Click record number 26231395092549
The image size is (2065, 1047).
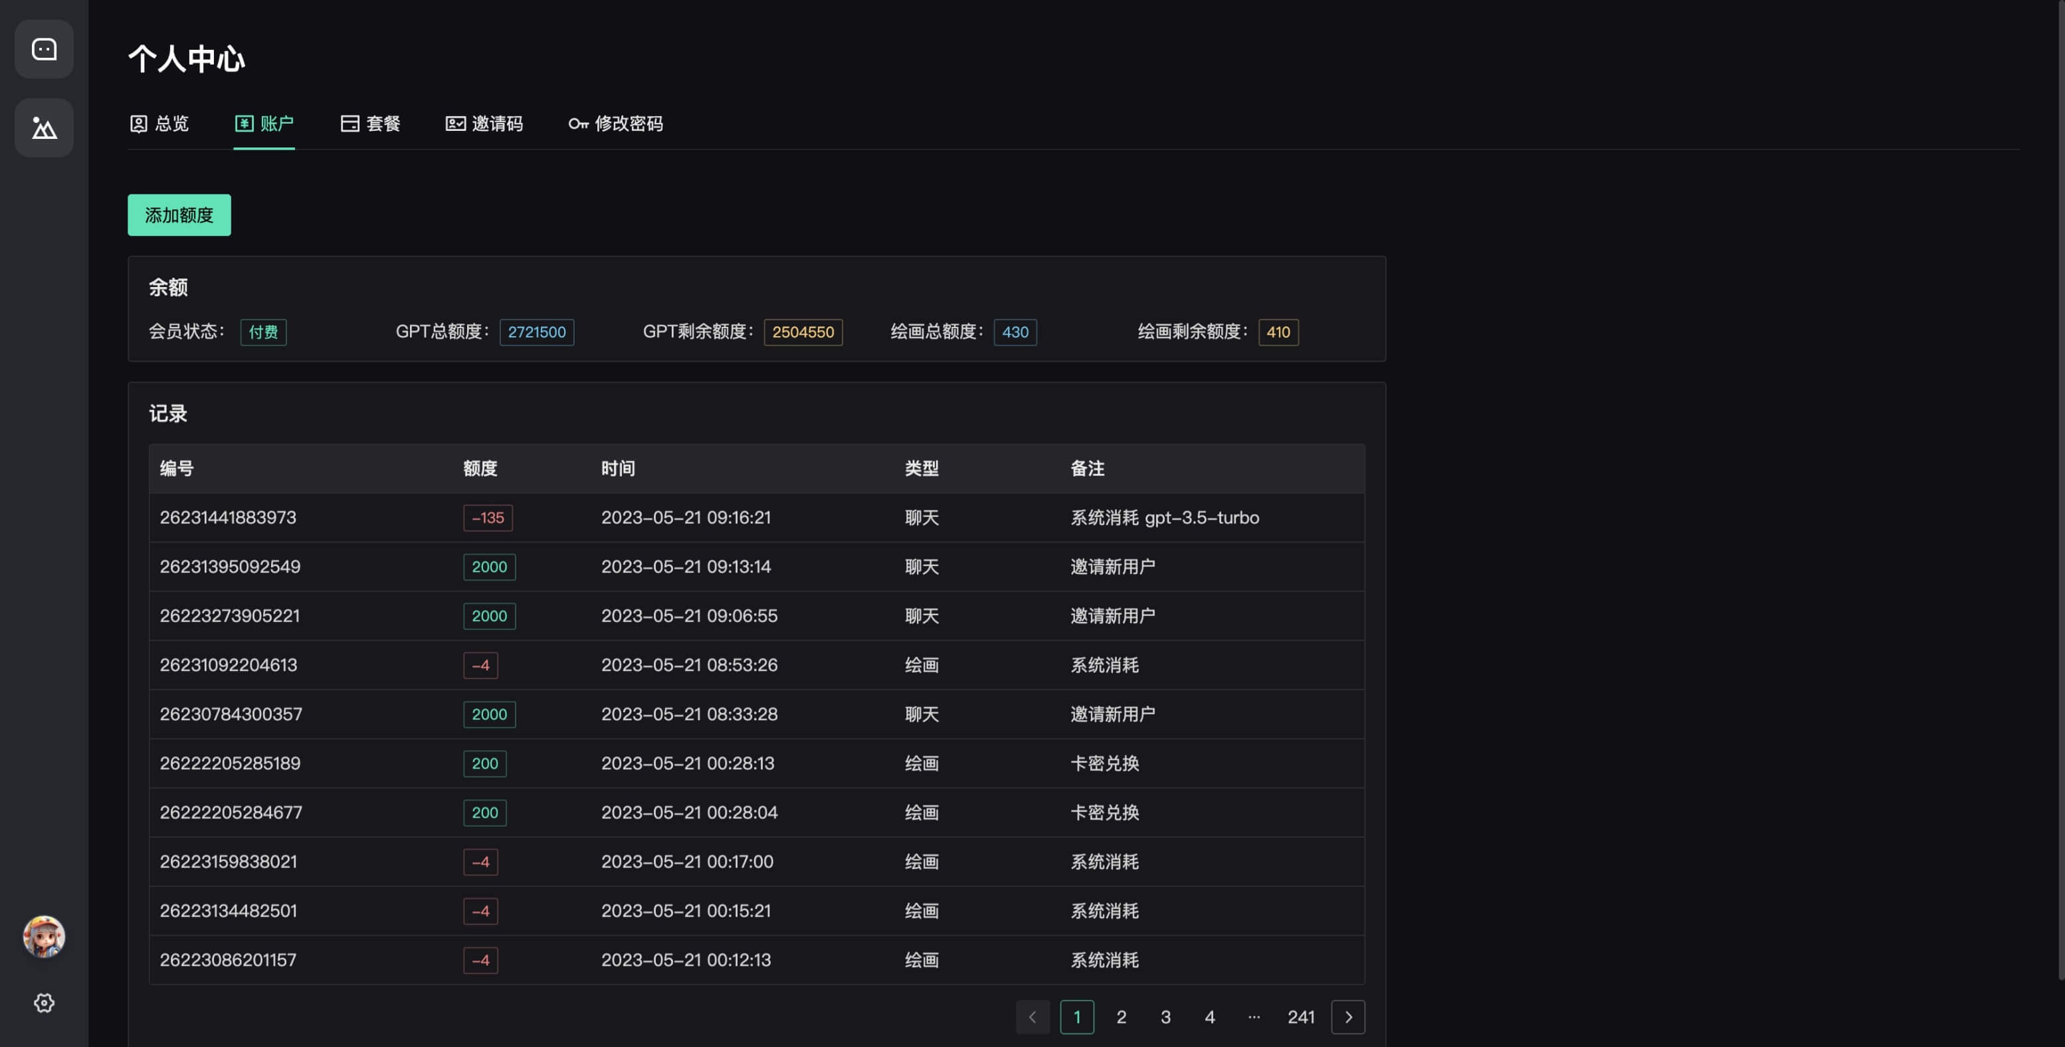point(230,567)
